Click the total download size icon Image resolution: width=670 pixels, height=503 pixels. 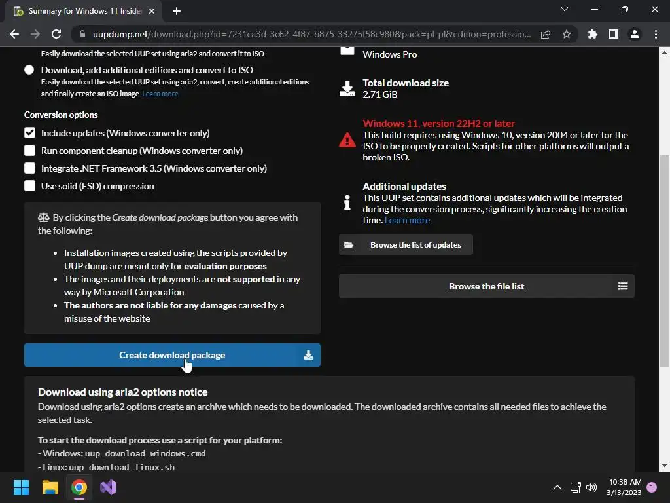(347, 88)
